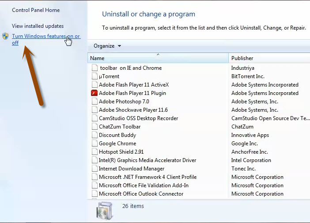The image size is (310, 223).
Task: Click the toolbar on IE and Chrome icon
Action: pos(95,68)
